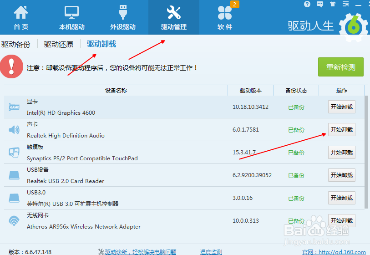Click the 操作 column header

(x=342, y=91)
